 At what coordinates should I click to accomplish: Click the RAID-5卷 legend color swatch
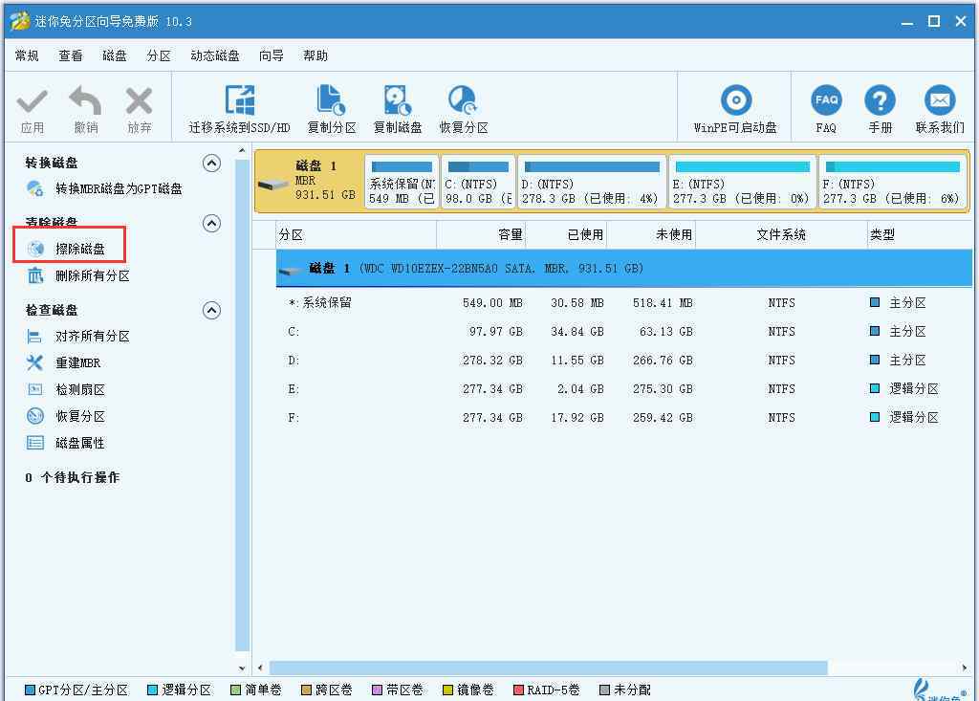point(518,690)
